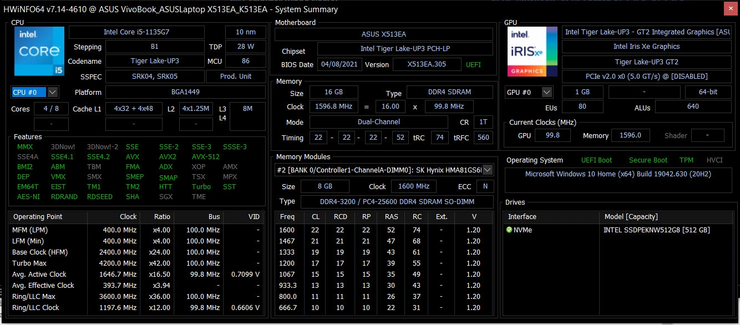Close the System Summary window
The height and width of the screenshot is (325, 740).
coord(731,9)
